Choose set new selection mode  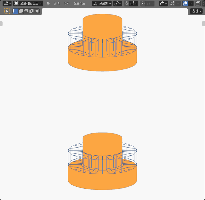[15, 11]
